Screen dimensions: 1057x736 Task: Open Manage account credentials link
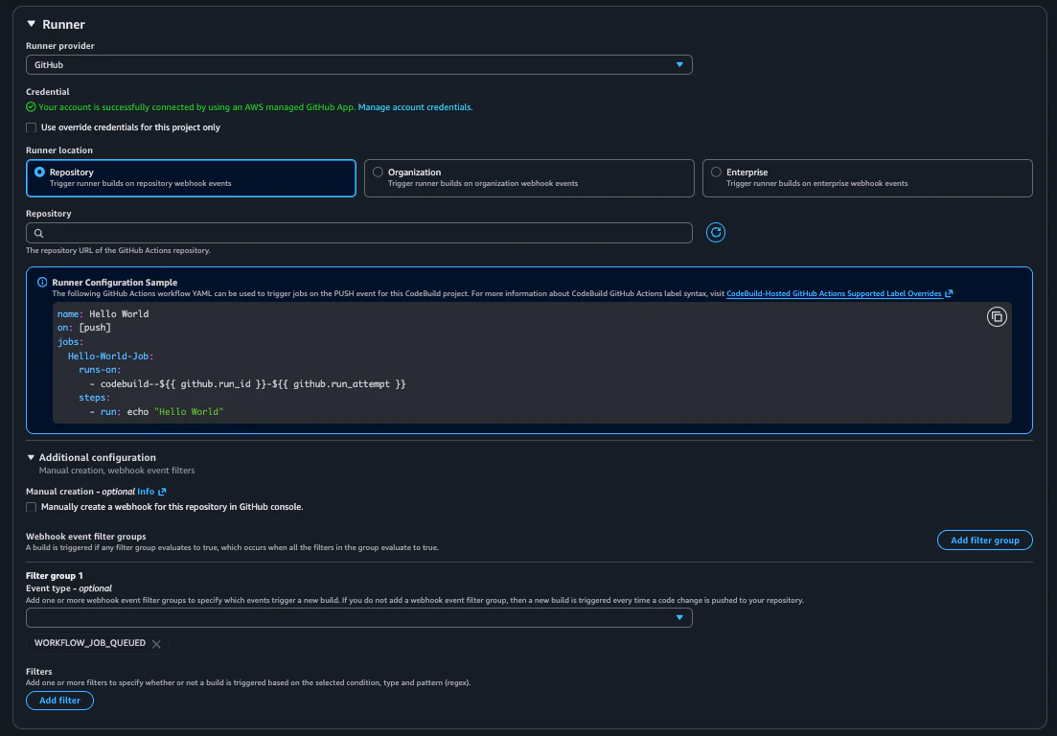pos(415,107)
